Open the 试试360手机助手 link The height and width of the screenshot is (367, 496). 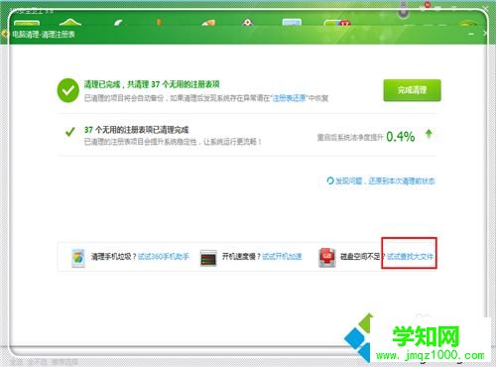tap(164, 256)
